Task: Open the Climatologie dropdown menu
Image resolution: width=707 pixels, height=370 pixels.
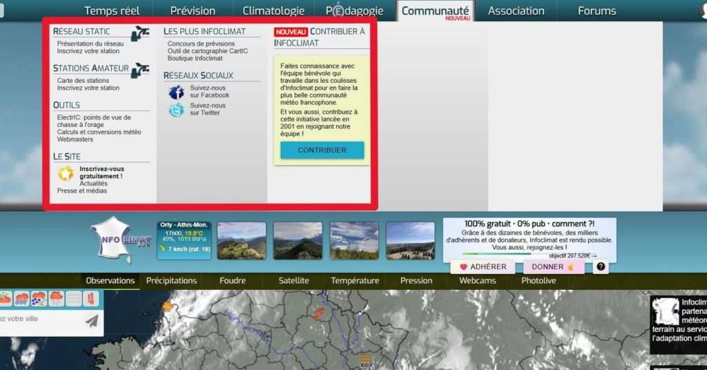Action: 273,11
